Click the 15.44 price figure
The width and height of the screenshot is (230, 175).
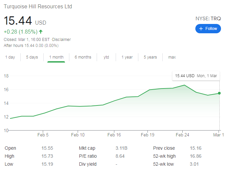[x=18, y=21]
